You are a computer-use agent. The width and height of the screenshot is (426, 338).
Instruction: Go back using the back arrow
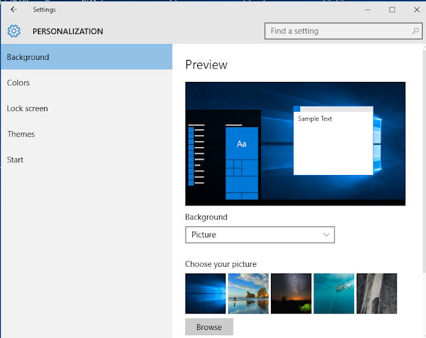[13, 9]
